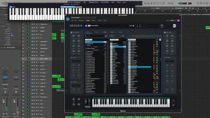Toggle mute on the surge bass track
Viewport: 210px width, 118px height.
[x=32, y=42]
